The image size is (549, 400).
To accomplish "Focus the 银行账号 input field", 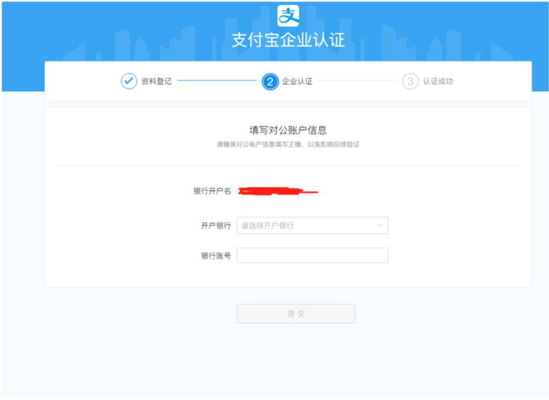I will click(x=312, y=255).
